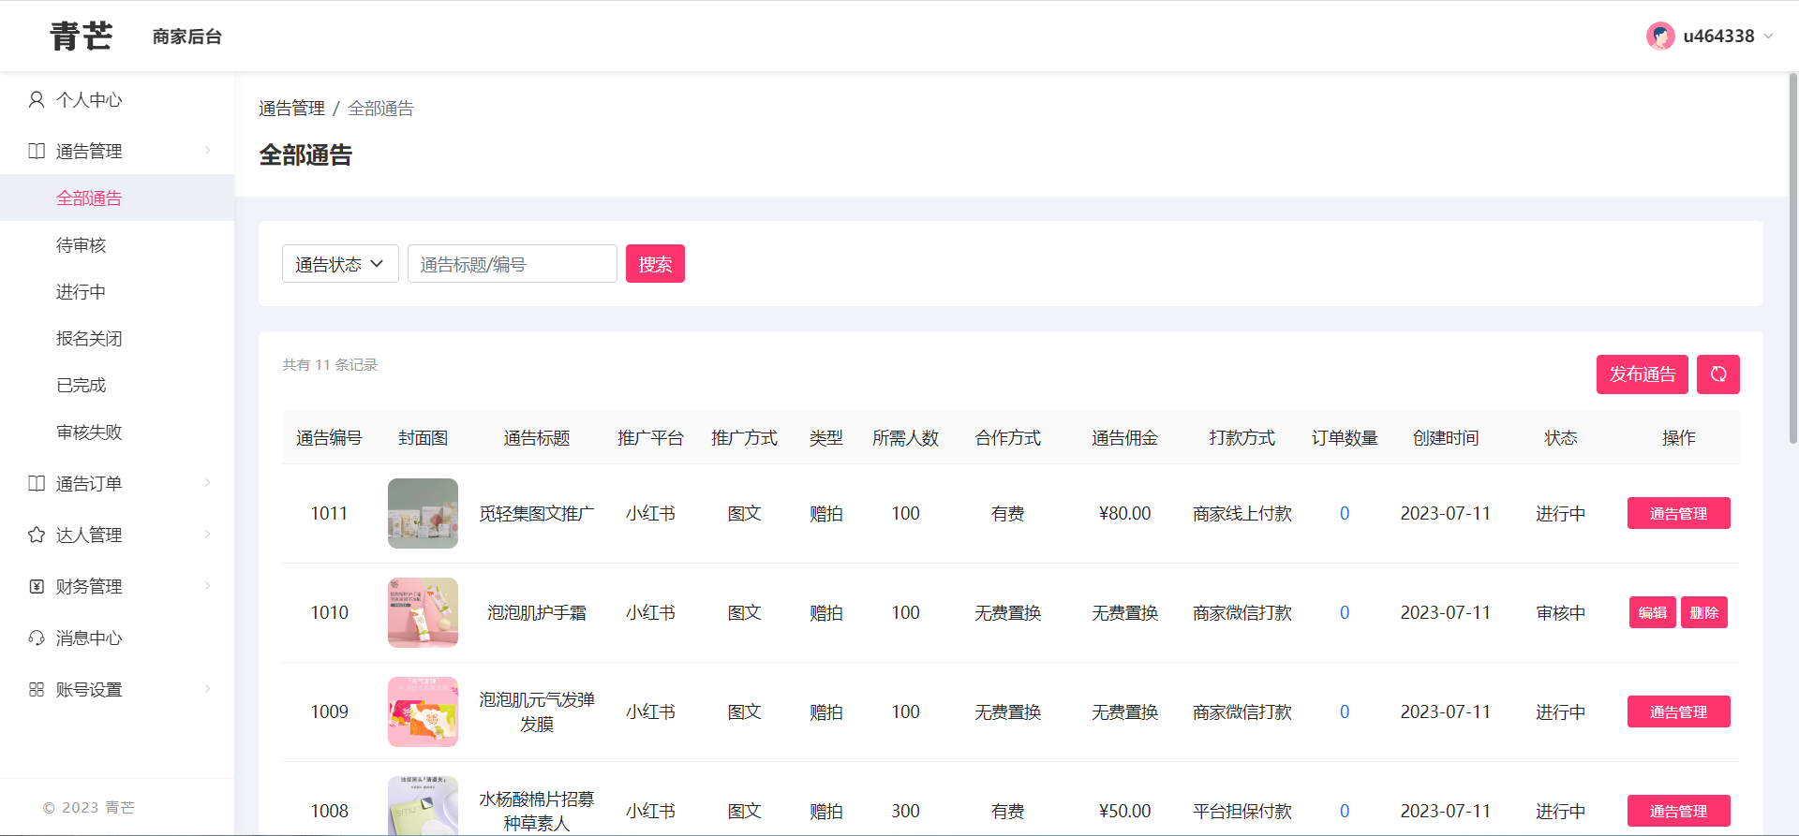Screen dimensions: 1799x836
Task: Expand the u464338 account menu
Action: [x=1768, y=37]
